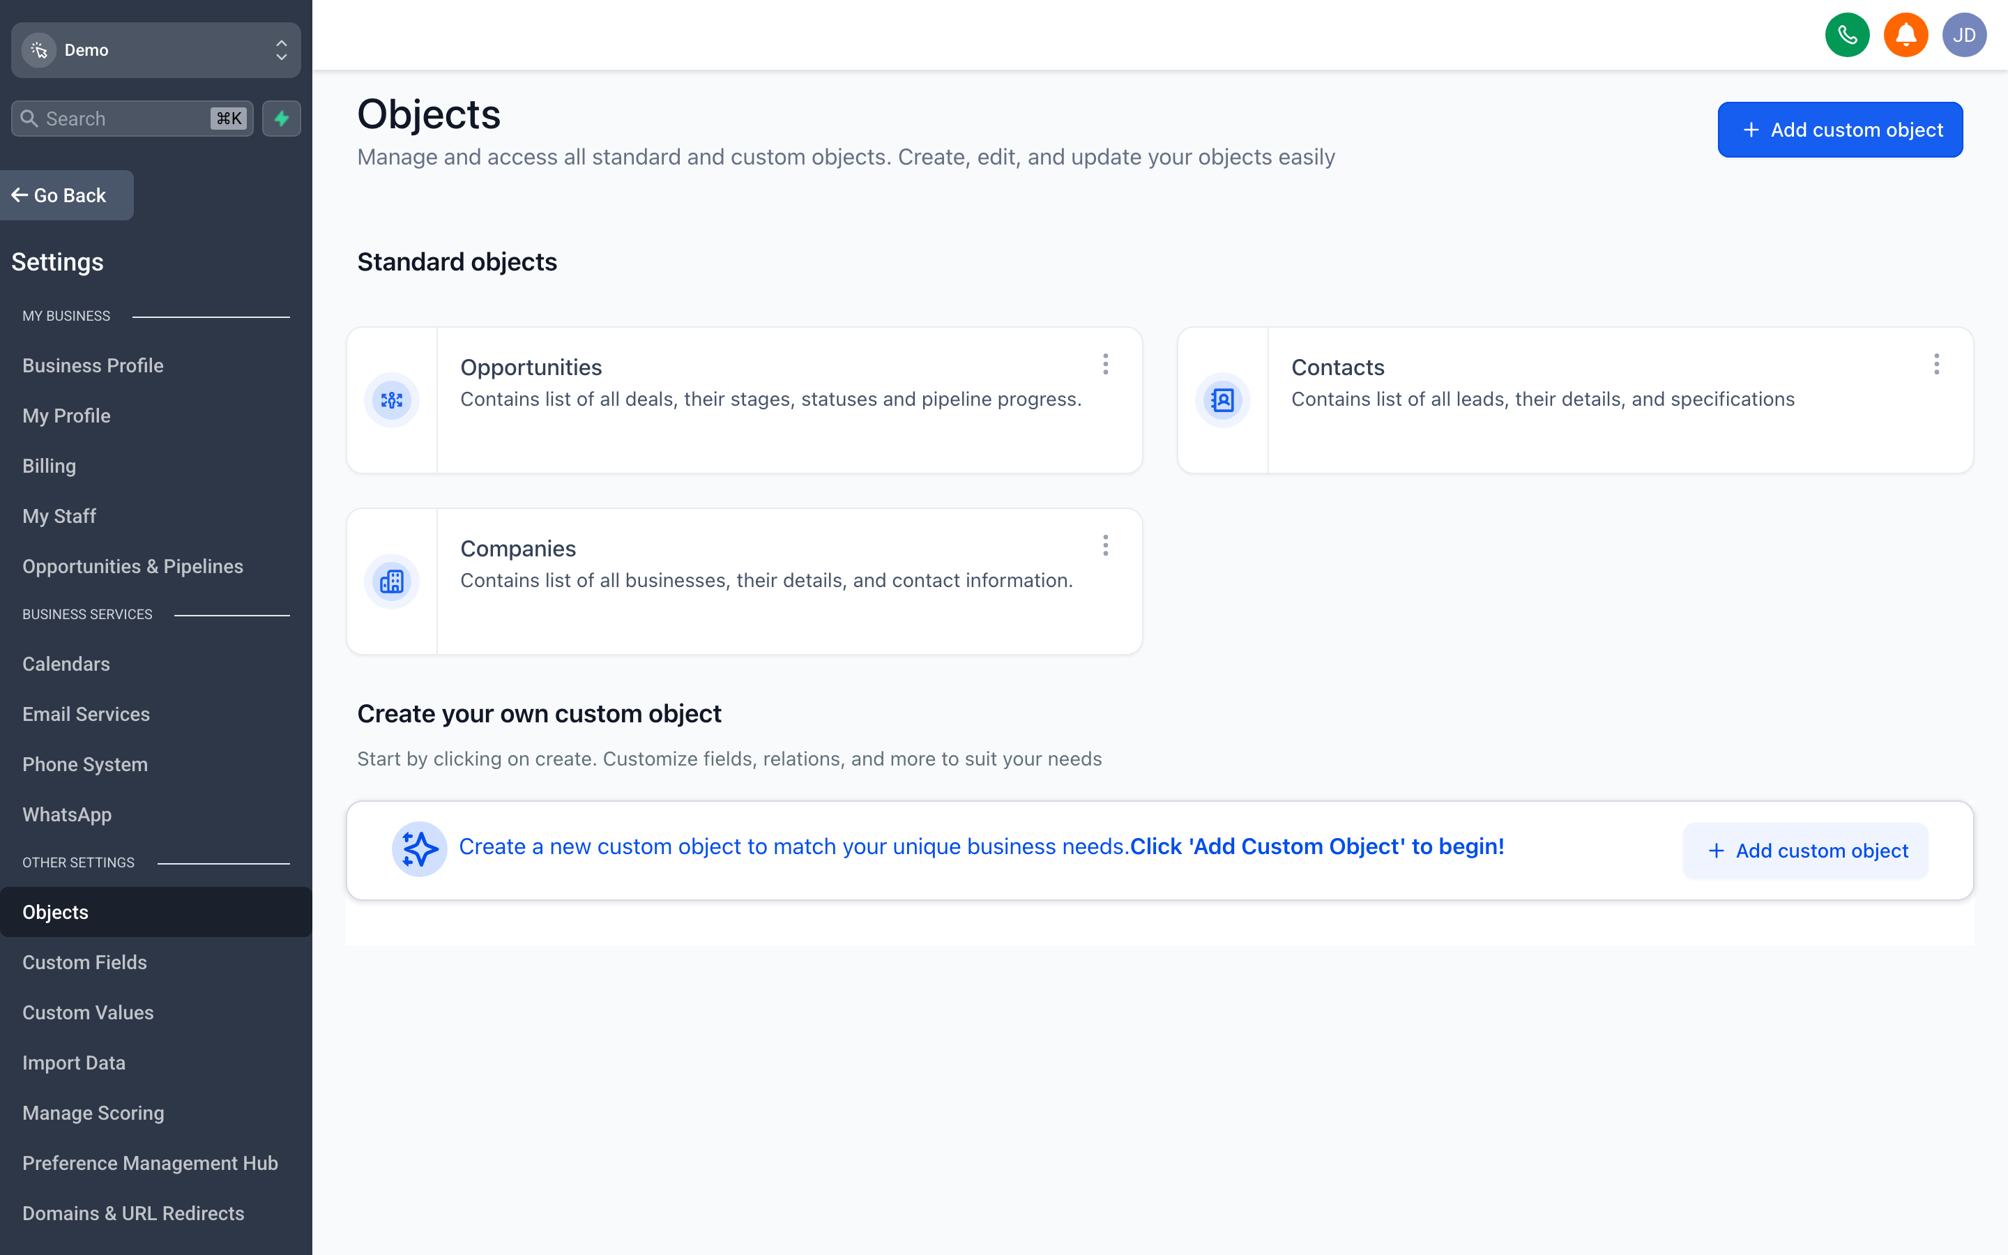Click the Create your own custom object heading
This screenshot has width=2008, height=1255.
click(538, 713)
